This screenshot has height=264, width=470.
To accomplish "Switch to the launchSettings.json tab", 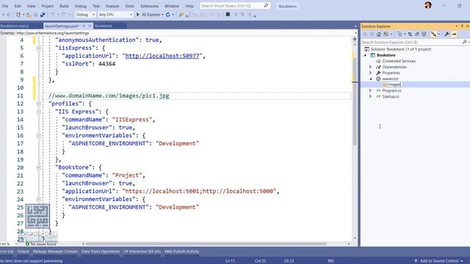I will tap(62, 26).
